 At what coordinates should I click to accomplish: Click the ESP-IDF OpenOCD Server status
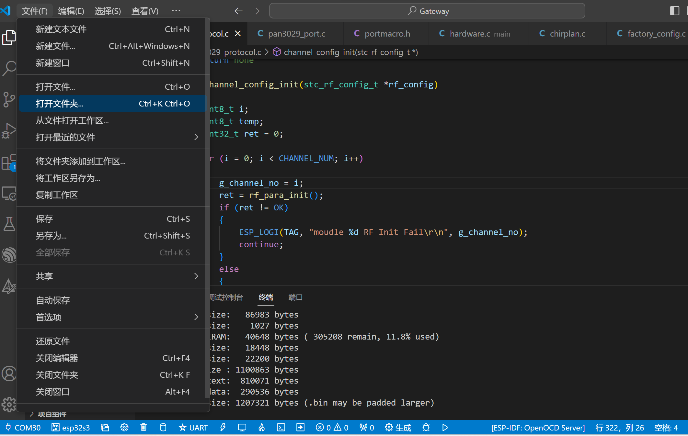click(538, 428)
